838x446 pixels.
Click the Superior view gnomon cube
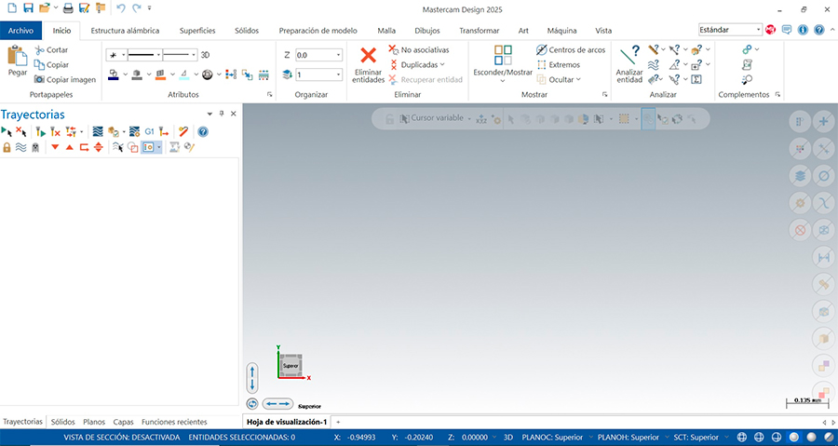(290, 366)
